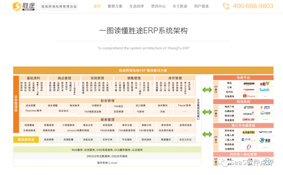Click hotline number 400-688-9803
This screenshot has height=175, width=283.
[253, 6]
